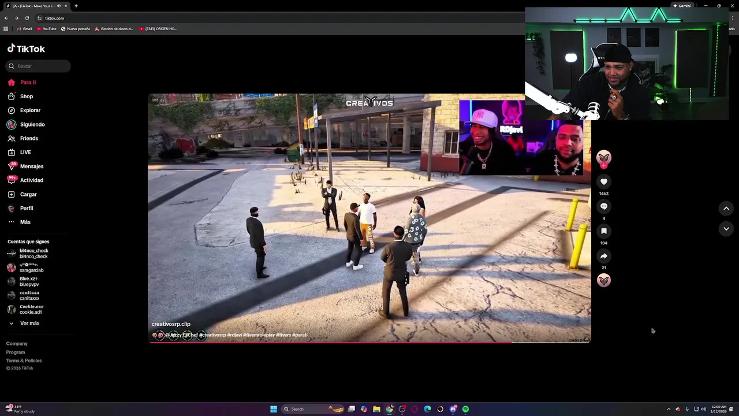The image size is (739, 416).
Task: Click the Company footer link
Action: tap(17, 344)
